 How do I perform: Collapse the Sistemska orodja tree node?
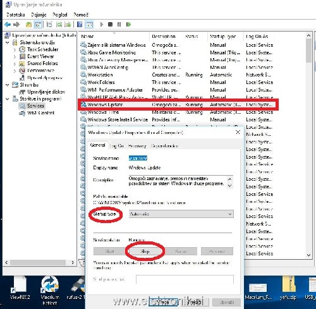tap(8, 42)
